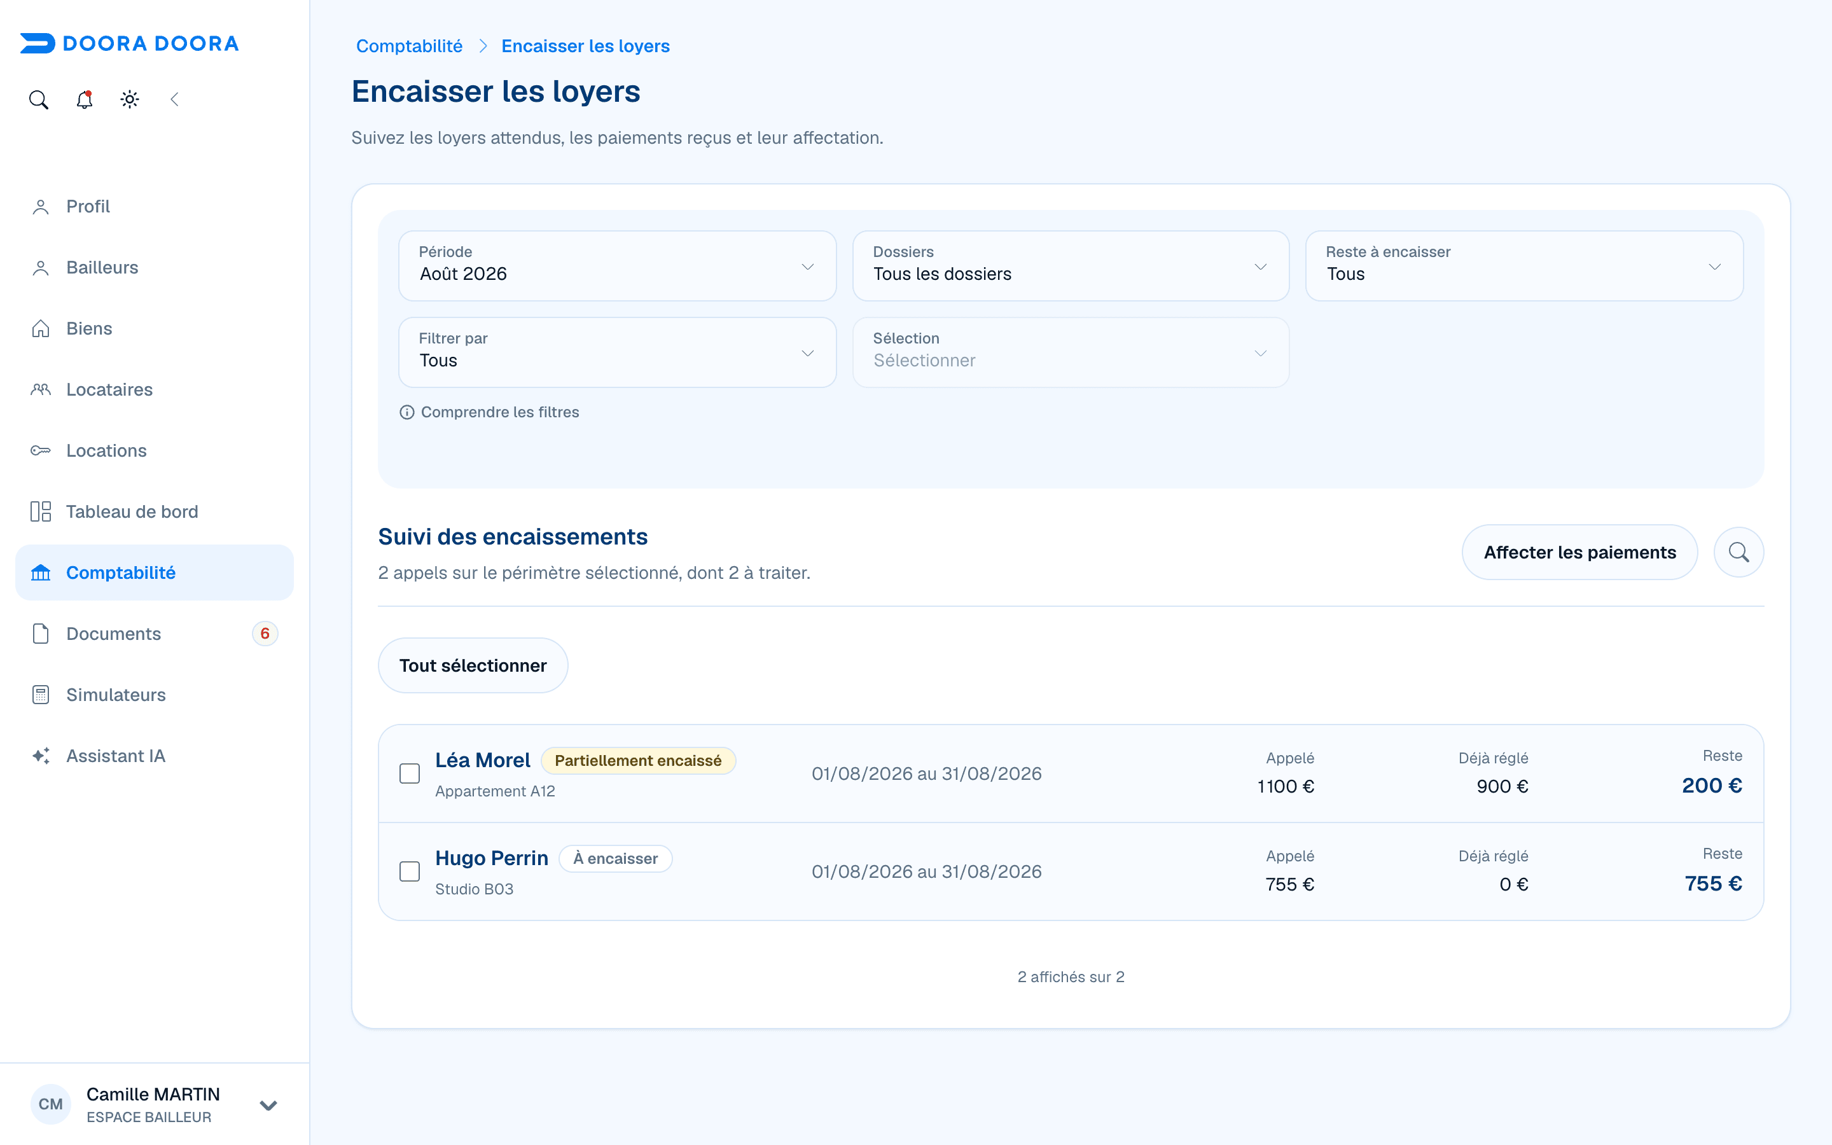This screenshot has width=1832, height=1145.
Task: Open Simulateurs in the sidebar
Action: coord(155,695)
